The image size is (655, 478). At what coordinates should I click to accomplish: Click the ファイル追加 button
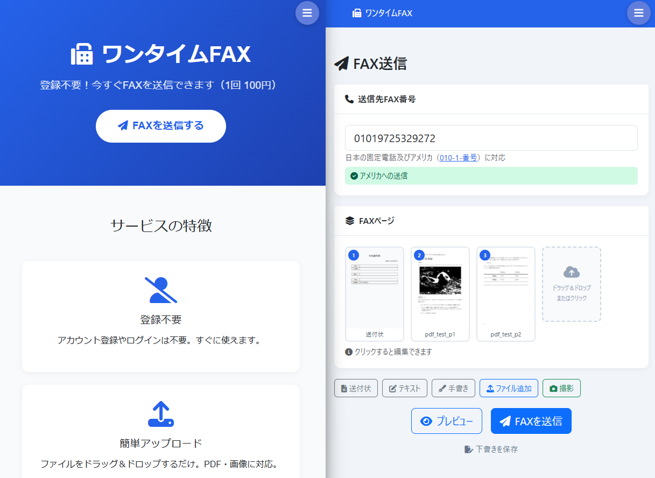pos(509,388)
